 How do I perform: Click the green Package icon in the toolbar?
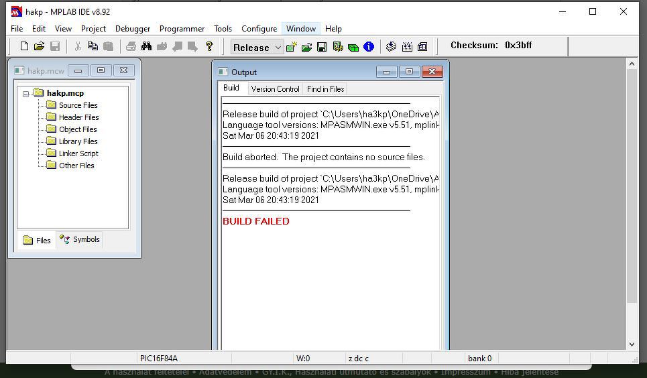(x=353, y=47)
